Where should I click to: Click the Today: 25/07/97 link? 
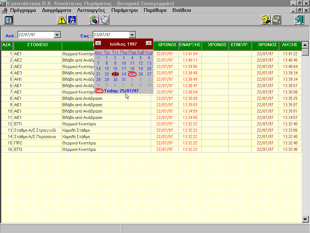pyautogui.click(x=121, y=91)
